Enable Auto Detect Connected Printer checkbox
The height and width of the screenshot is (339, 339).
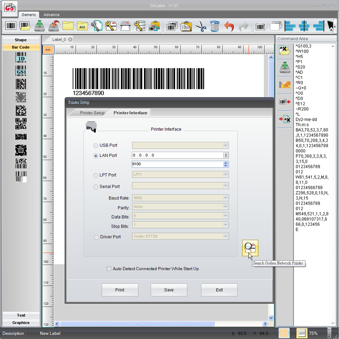point(109,269)
